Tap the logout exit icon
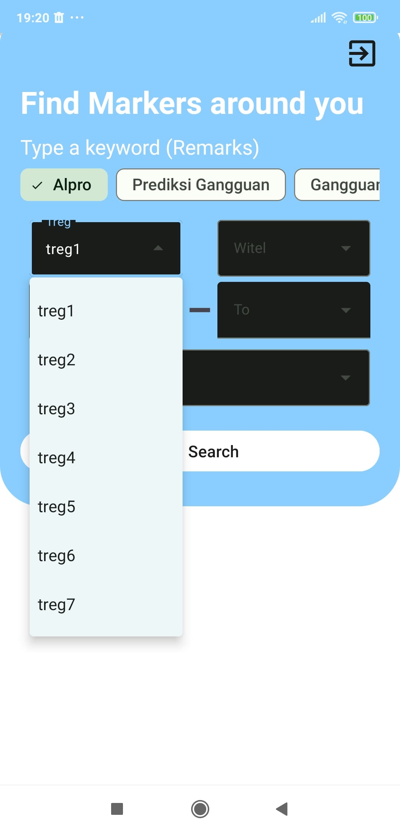Image resolution: width=400 pixels, height=833 pixels. tap(362, 53)
